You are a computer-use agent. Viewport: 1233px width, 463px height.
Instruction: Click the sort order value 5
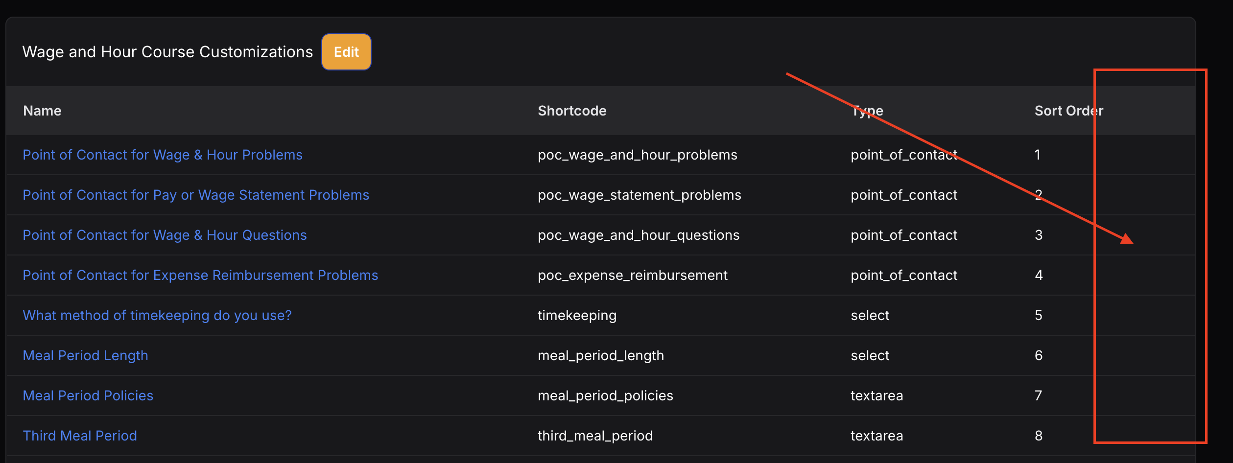point(1039,315)
